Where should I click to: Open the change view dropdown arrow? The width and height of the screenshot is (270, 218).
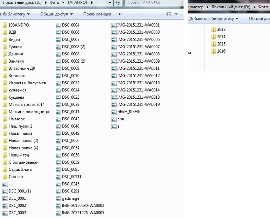click(x=176, y=14)
